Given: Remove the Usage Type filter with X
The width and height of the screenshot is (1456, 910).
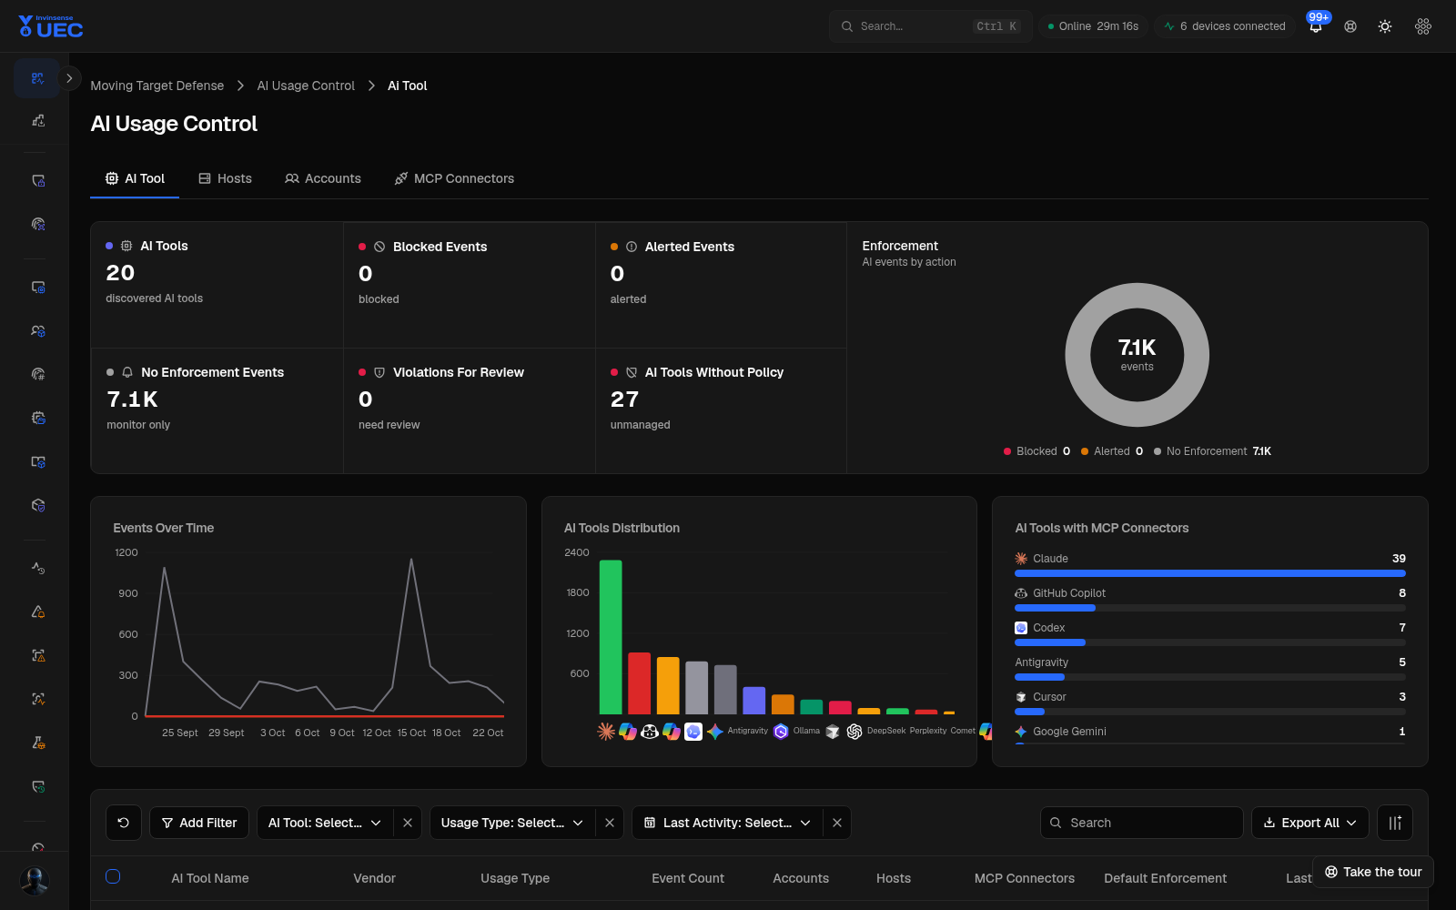Looking at the screenshot, I should click(x=610, y=823).
